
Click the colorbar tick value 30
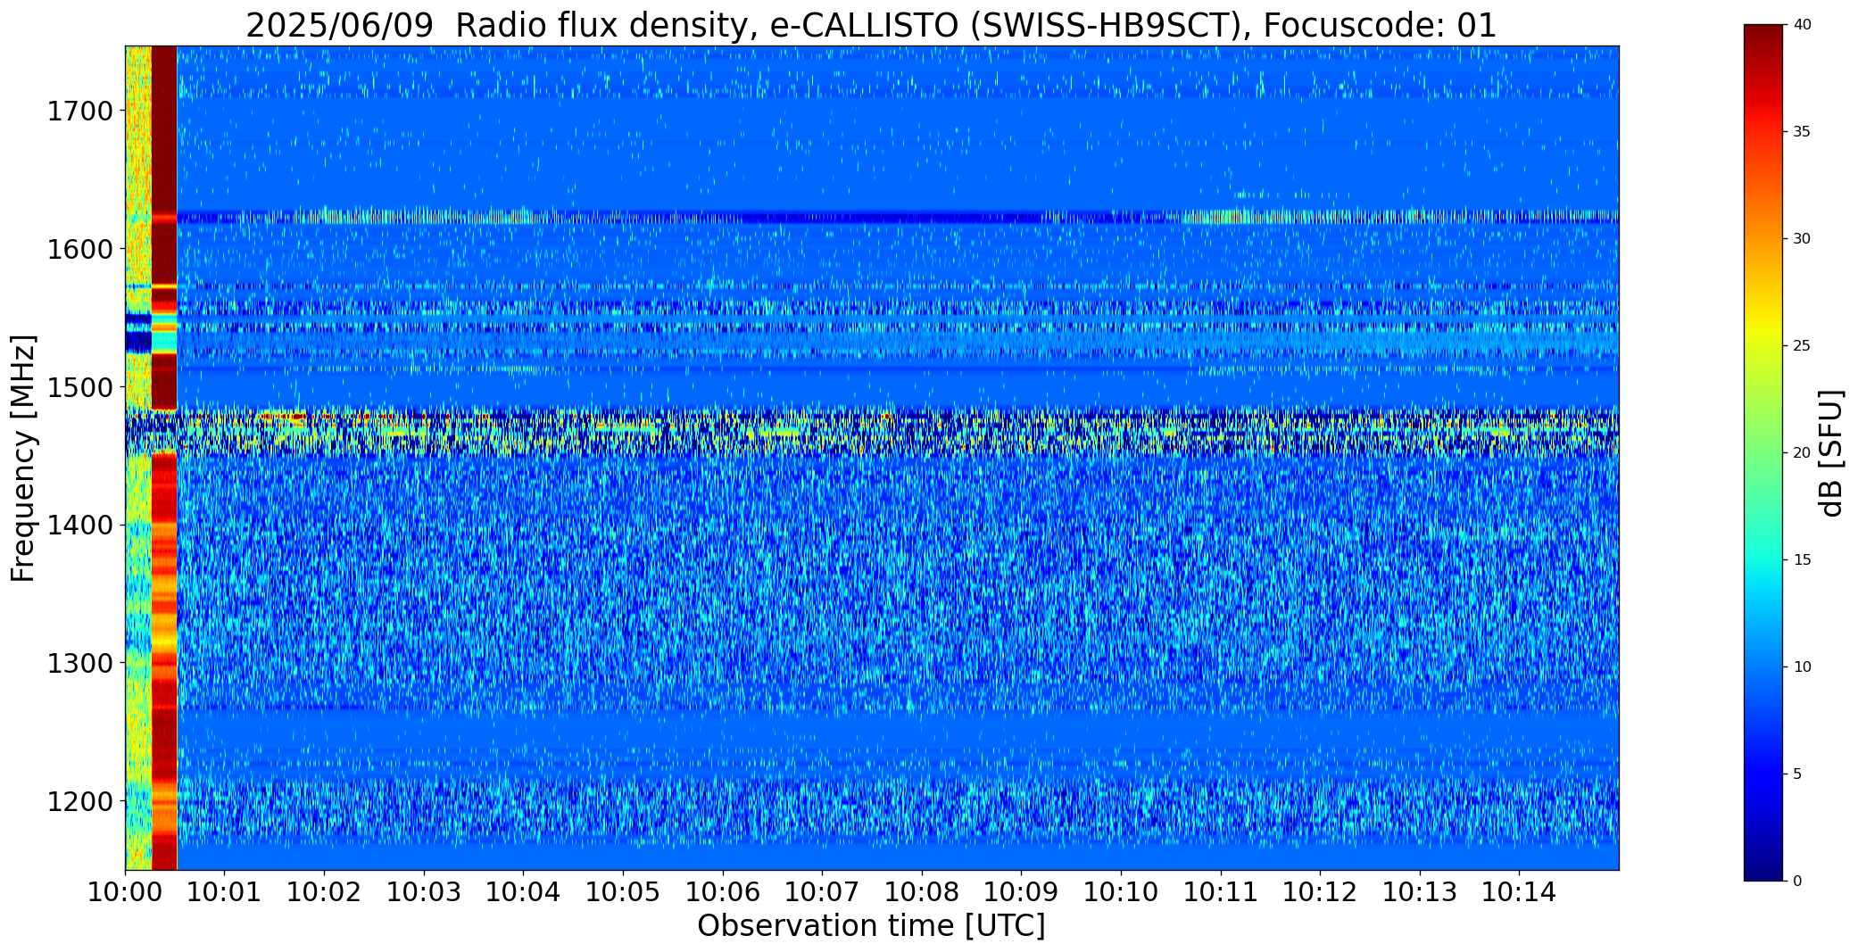tap(1802, 239)
